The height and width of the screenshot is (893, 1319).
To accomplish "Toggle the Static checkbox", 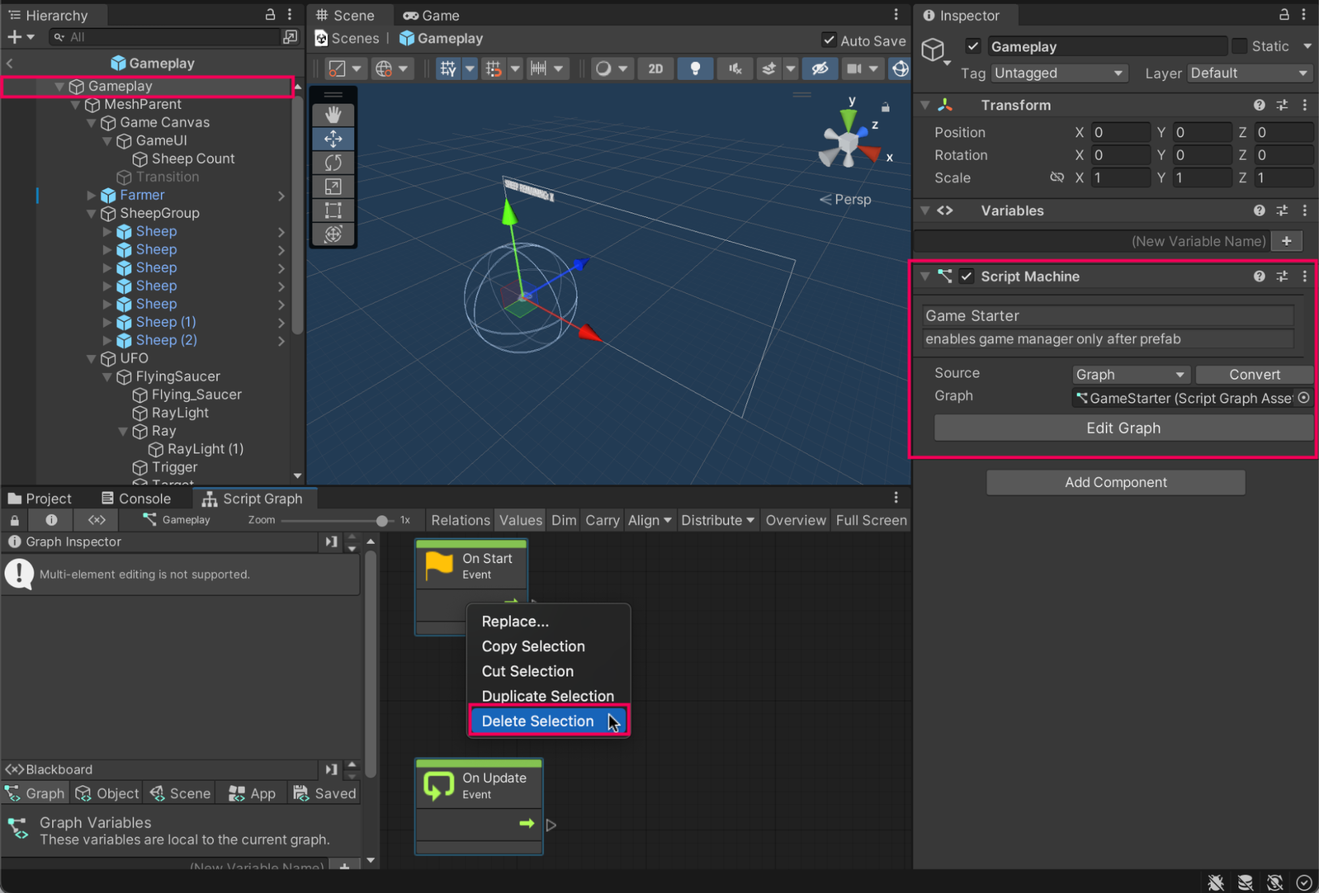I will pos(1239,46).
